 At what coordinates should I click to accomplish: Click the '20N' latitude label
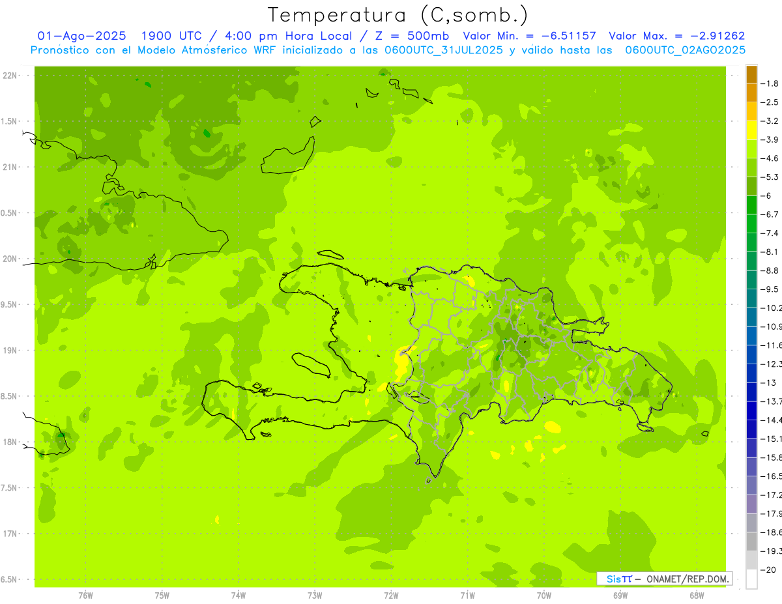pyautogui.click(x=9, y=259)
